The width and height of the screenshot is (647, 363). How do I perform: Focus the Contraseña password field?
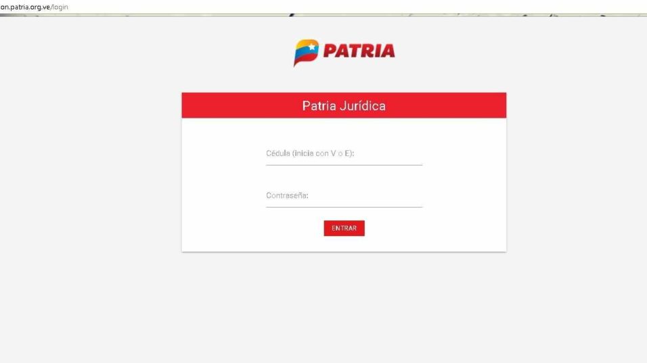[344, 196]
